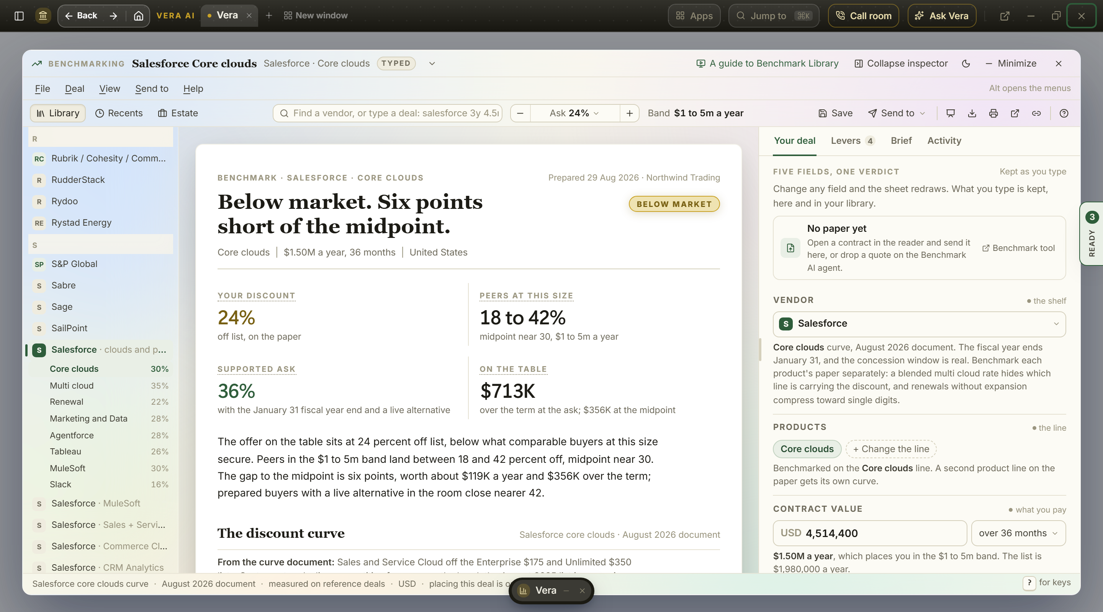Open the Apps grid
This screenshot has width=1103, height=612.
tap(694, 16)
